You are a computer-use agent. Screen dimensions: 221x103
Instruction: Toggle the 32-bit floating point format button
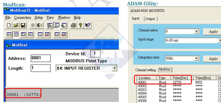pyautogui.click(x=40, y=35)
